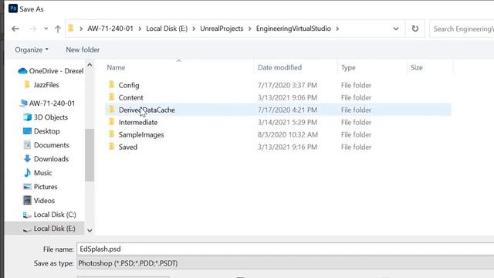Open the Save as type dropdown
This screenshot has width=494, height=278.
[x=285, y=263]
